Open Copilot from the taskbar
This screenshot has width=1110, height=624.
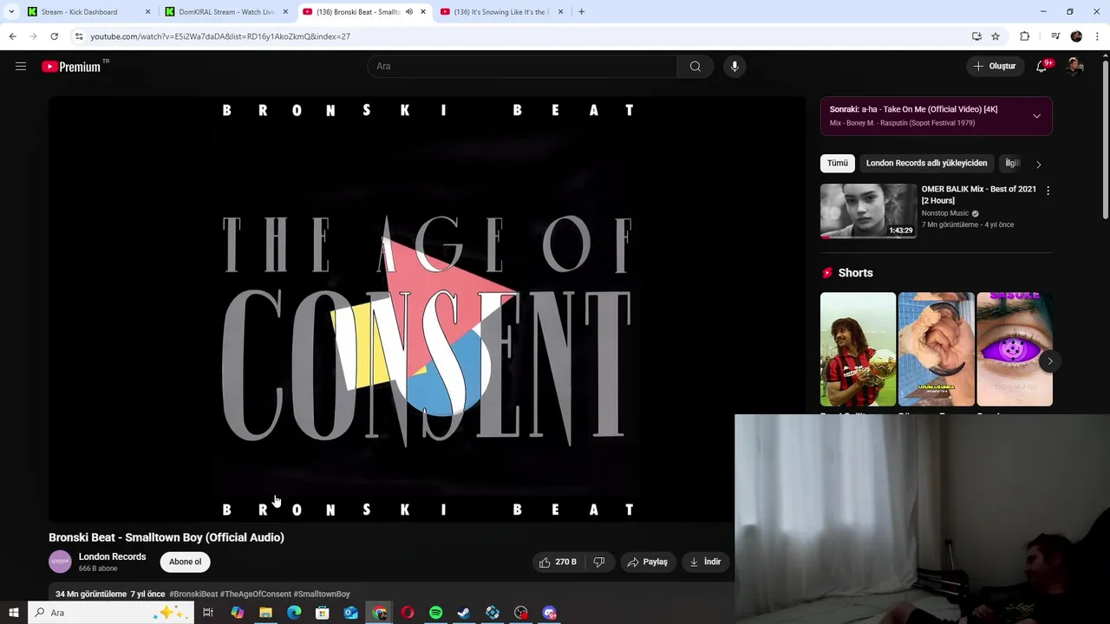[238, 613]
